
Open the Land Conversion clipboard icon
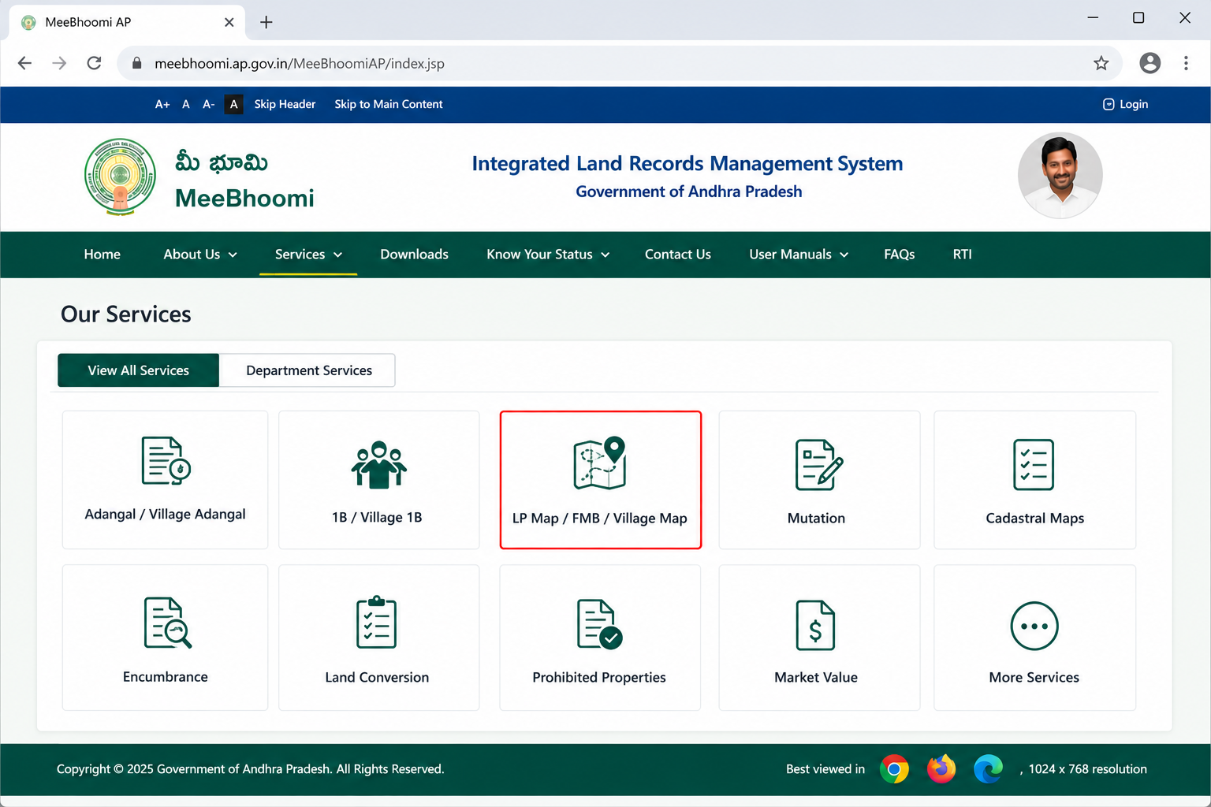click(377, 623)
